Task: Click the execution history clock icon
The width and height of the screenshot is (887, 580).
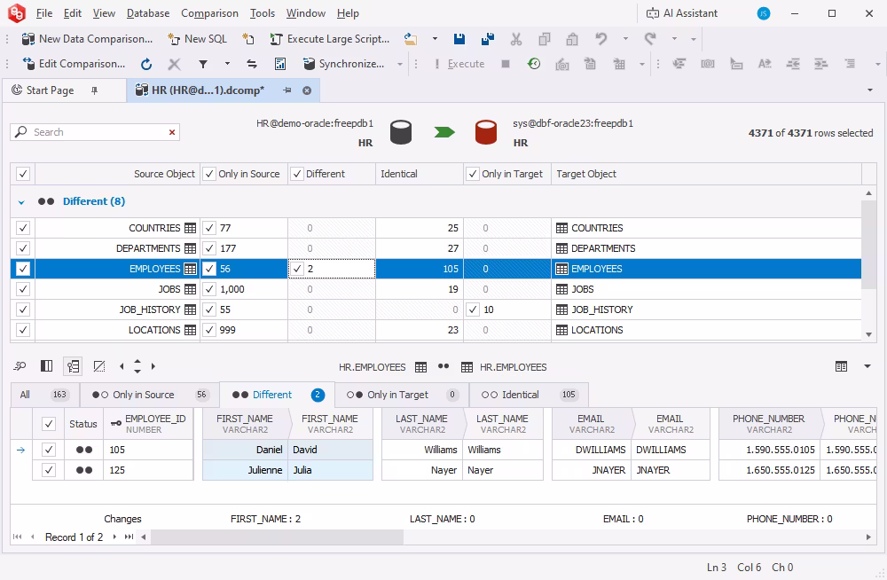Action: [533, 64]
